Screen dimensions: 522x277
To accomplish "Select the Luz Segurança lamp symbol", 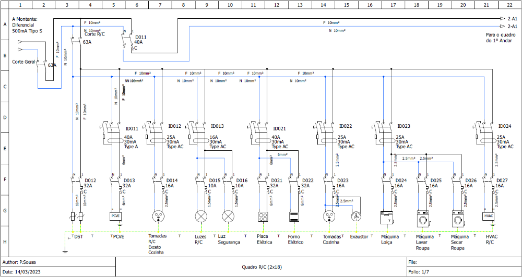I will [228, 216].
